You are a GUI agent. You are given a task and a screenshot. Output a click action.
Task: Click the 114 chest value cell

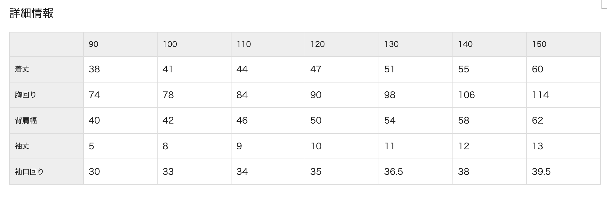(x=564, y=95)
